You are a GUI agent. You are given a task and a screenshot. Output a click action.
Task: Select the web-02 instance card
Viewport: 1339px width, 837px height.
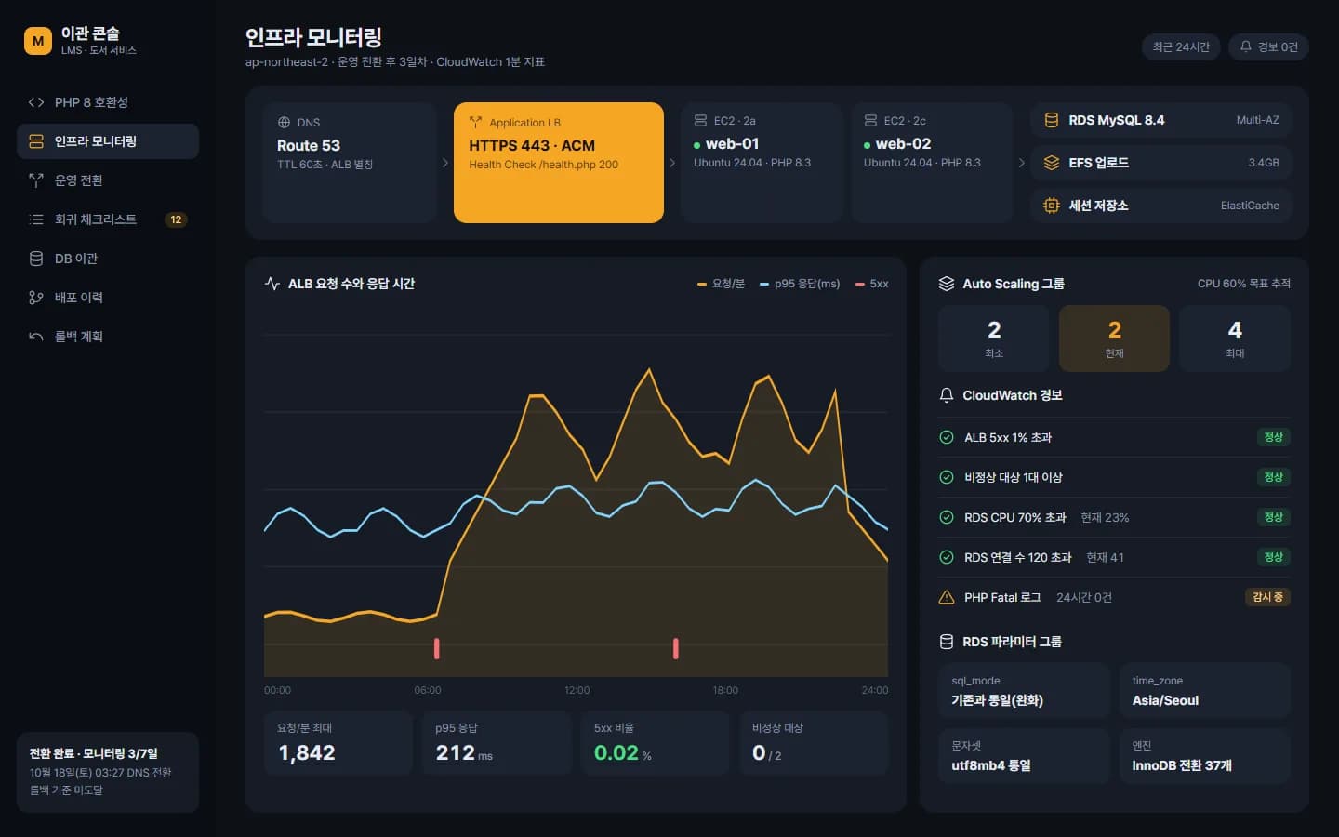click(932, 163)
